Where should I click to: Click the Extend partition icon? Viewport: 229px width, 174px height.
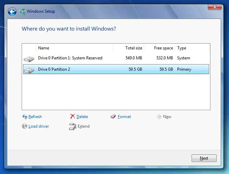click(72, 126)
